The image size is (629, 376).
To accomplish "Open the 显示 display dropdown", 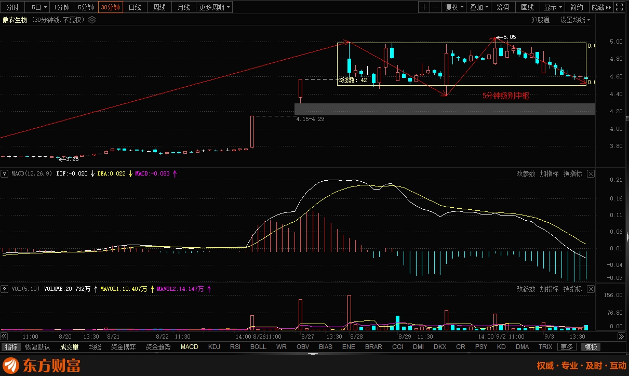I will tap(553, 7).
